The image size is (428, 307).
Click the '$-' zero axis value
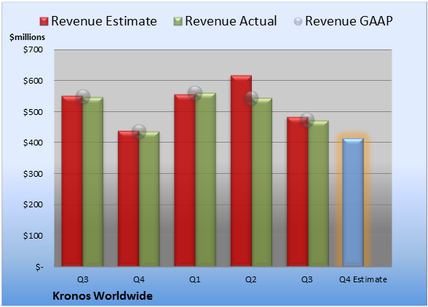pyautogui.click(x=39, y=267)
